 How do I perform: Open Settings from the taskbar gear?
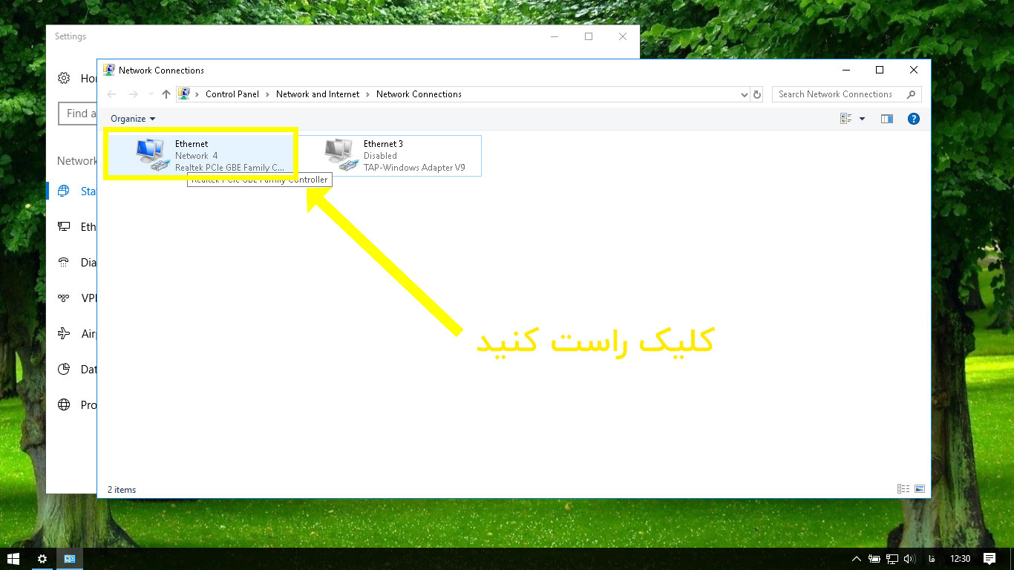tap(42, 559)
